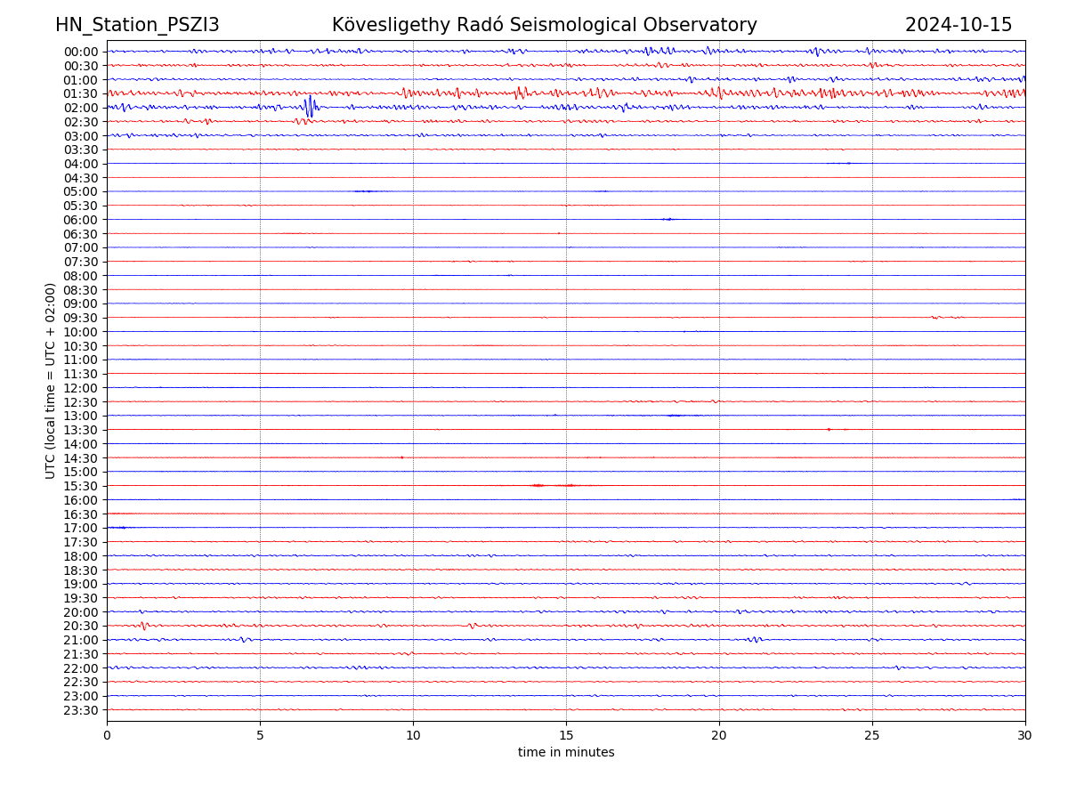Select the "time in minutes" axis label
The width and height of the screenshot is (1068, 801).
pyautogui.click(x=566, y=753)
